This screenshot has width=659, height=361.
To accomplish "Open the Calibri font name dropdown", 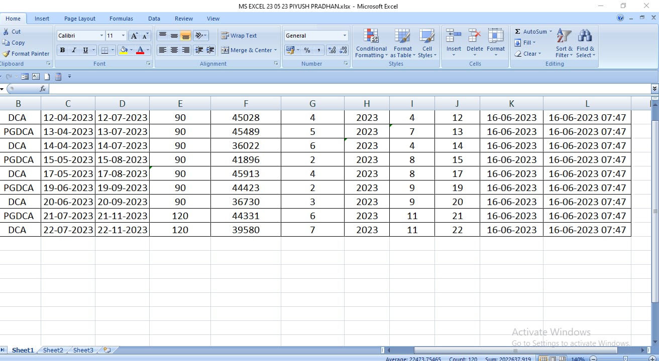I will 101,36.
